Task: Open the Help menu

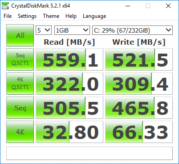Action: [x=71, y=16]
